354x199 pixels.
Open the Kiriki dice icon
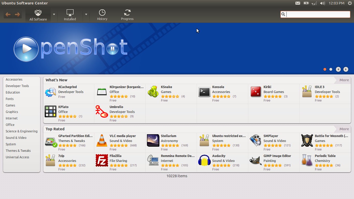(x=256, y=92)
